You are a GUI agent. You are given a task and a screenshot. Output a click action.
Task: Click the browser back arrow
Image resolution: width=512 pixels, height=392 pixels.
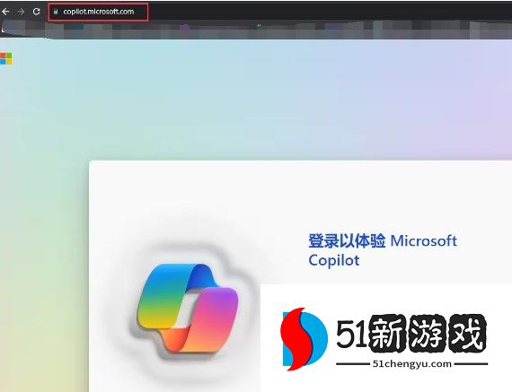[x=5, y=12]
